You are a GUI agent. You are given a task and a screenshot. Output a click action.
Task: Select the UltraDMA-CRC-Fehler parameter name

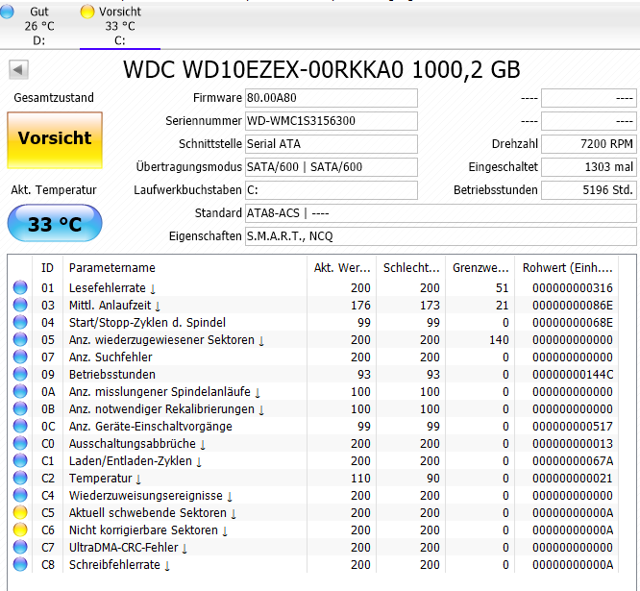[x=124, y=548]
